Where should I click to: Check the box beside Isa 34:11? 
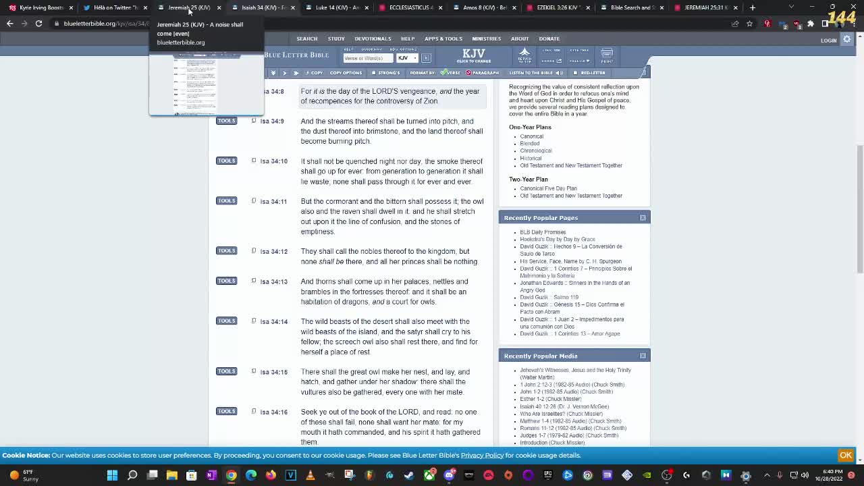(x=254, y=200)
